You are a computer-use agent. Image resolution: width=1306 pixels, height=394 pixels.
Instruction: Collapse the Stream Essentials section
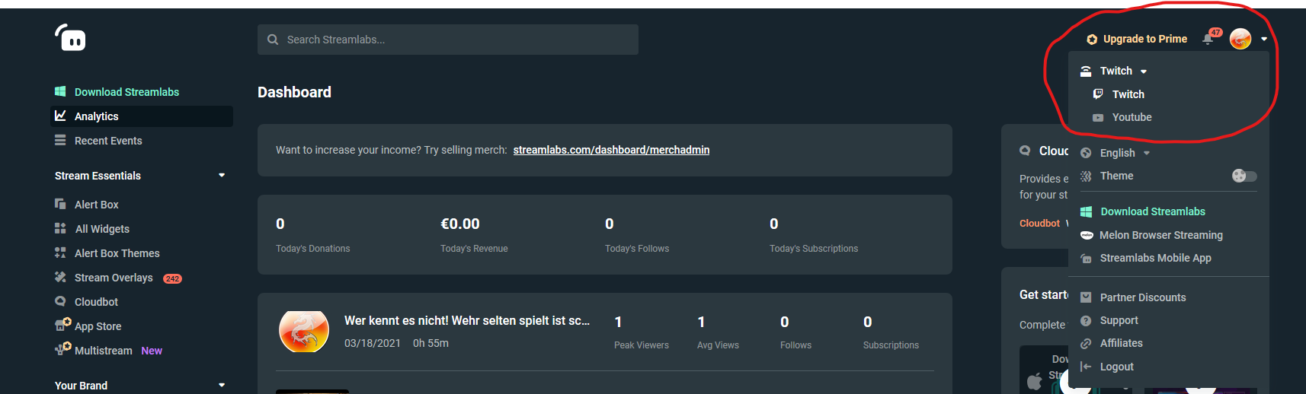coord(222,176)
